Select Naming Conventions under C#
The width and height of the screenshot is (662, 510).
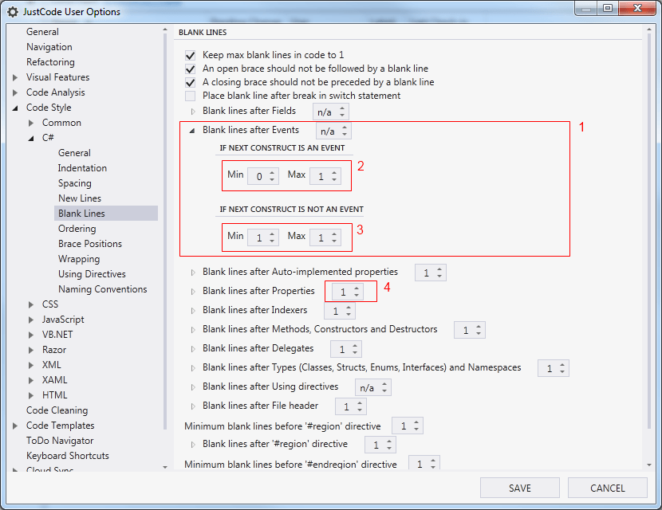(x=103, y=289)
